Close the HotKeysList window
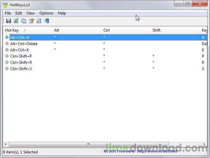 tap(200, 4)
